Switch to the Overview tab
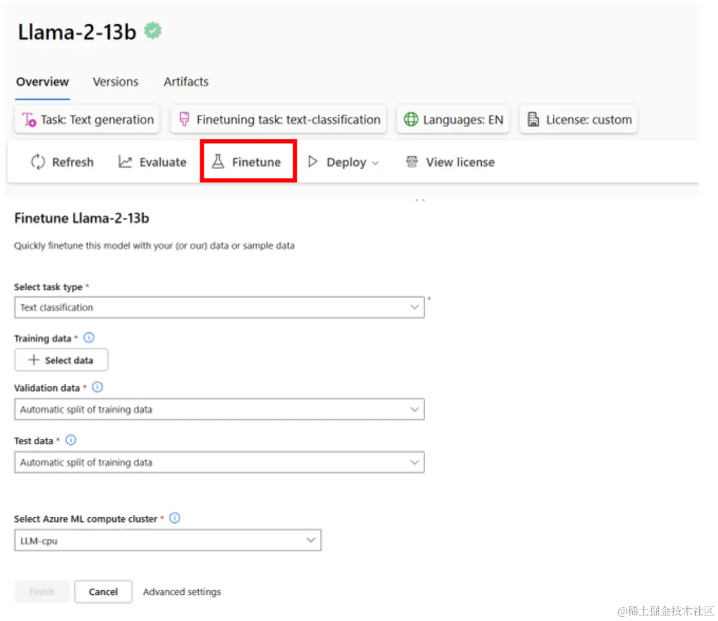Viewport: 718px width, 621px height. pos(42,82)
